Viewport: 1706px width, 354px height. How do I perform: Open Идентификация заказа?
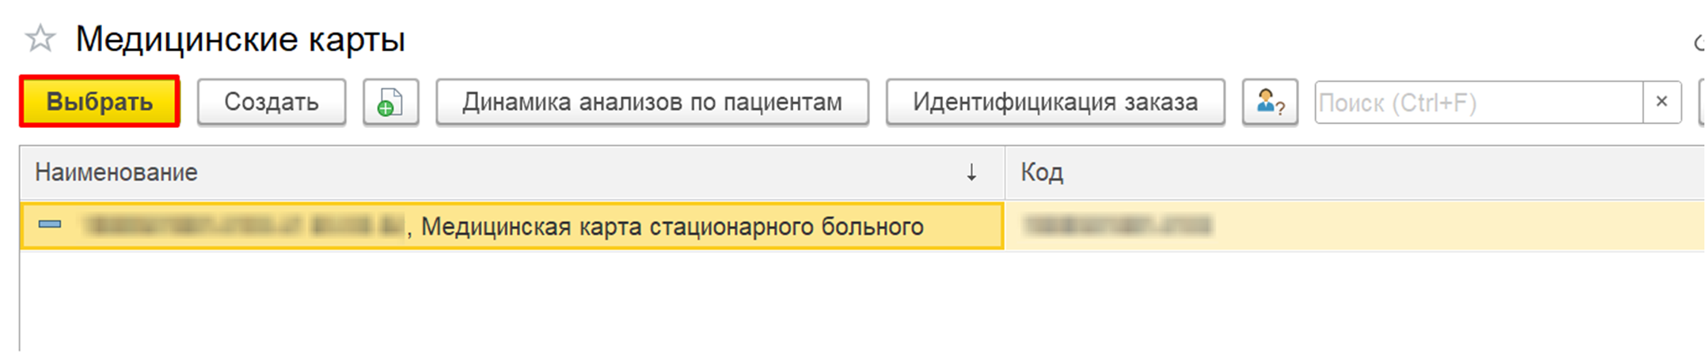[1055, 102]
